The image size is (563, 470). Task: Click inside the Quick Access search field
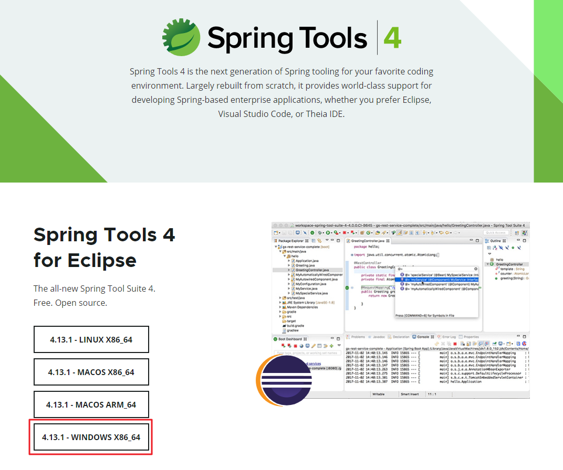pyautogui.click(x=496, y=232)
